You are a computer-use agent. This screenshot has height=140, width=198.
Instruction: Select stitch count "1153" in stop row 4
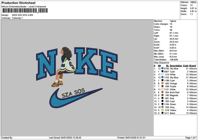click(166, 78)
